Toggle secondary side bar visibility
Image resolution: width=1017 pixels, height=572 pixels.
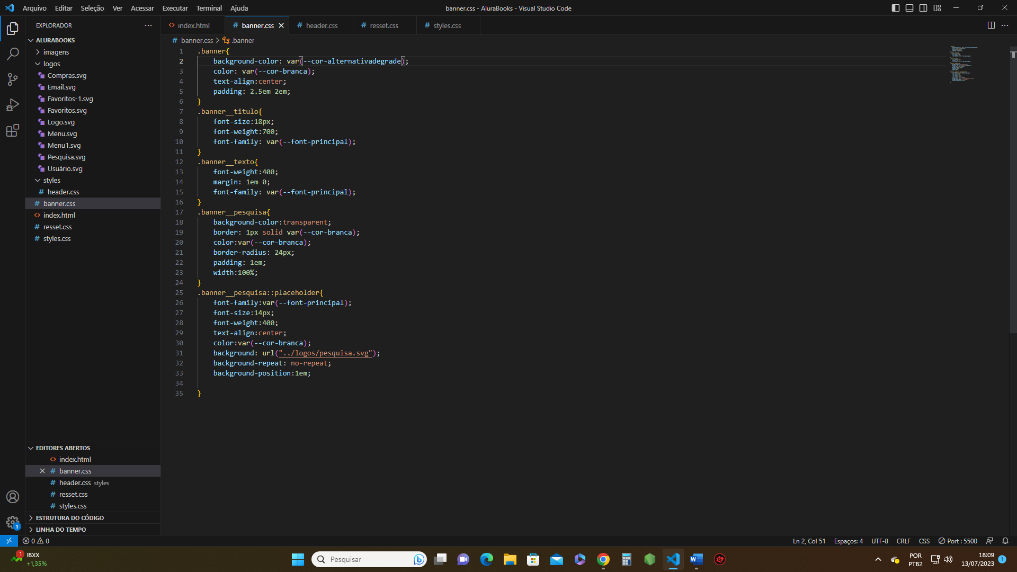click(x=923, y=8)
